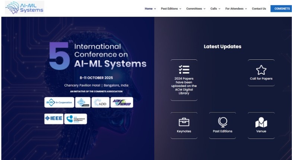Click the IEEE Computational Intelligence Society logo

click(x=76, y=119)
